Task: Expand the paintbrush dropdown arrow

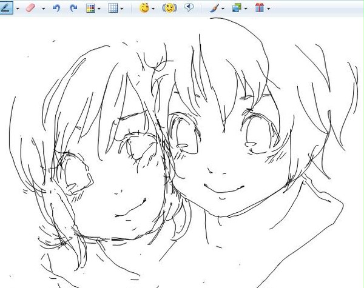Action: coord(223,9)
